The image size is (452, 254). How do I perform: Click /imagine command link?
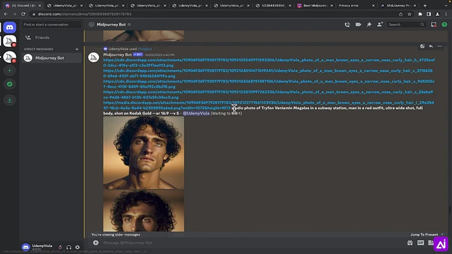pyautogui.click(x=145, y=49)
